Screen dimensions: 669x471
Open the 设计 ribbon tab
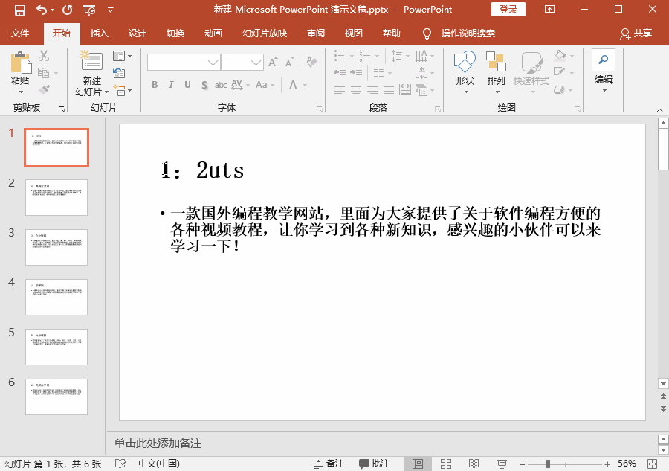coord(138,33)
